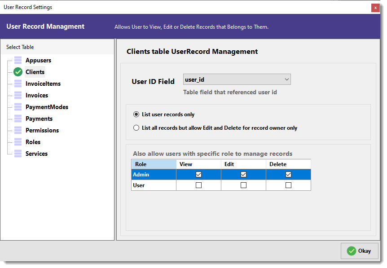Click the table icon next to Invoices
Screen dimensions: 387x268
point(18,95)
